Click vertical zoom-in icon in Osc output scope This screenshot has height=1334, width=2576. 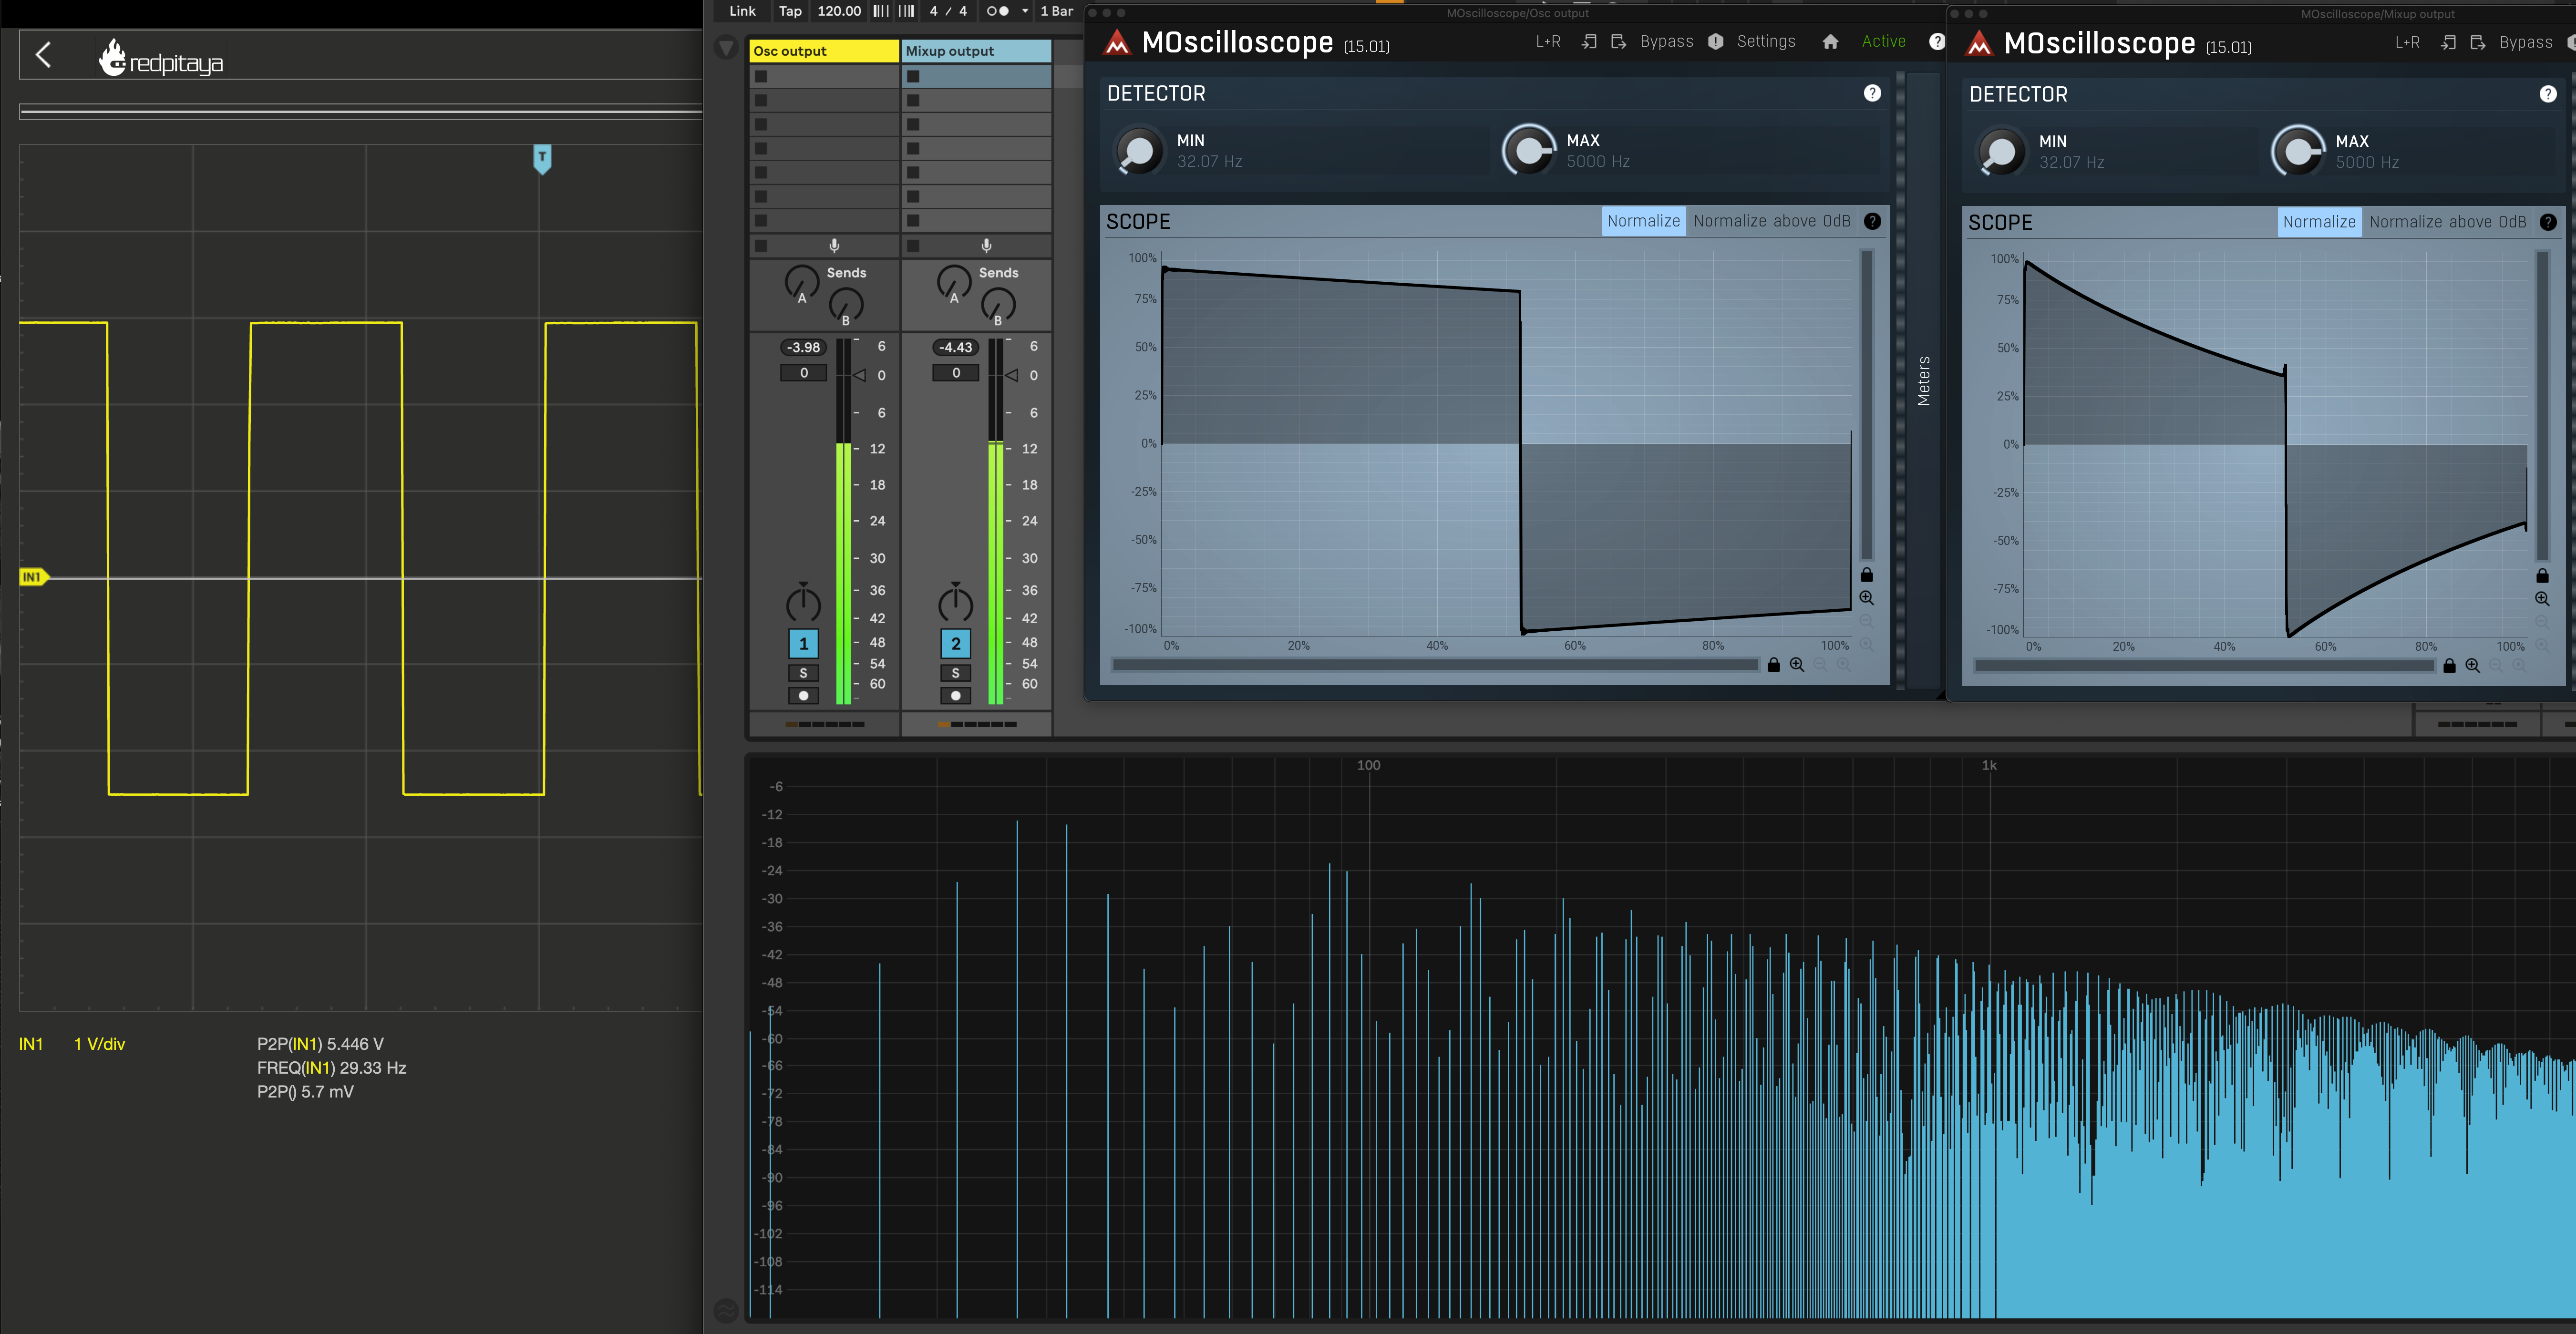tap(1866, 598)
